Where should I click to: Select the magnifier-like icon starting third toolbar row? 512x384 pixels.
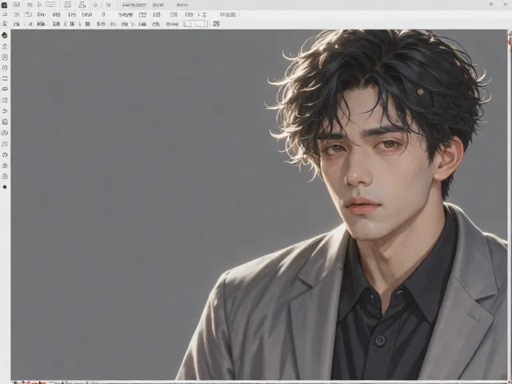click(5, 24)
